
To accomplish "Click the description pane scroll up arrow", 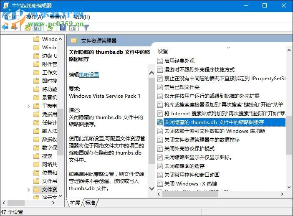I will (152, 73).
